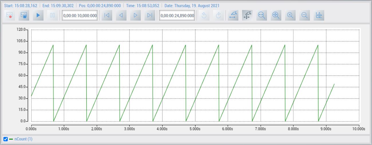Click the Pos: 0,00:00:24,890:000 text
This screenshot has width=372, height=145.
[100, 5]
